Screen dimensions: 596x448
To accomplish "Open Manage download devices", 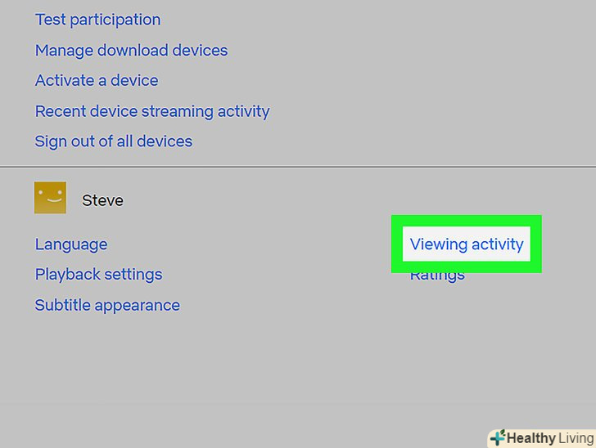I will (131, 50).
